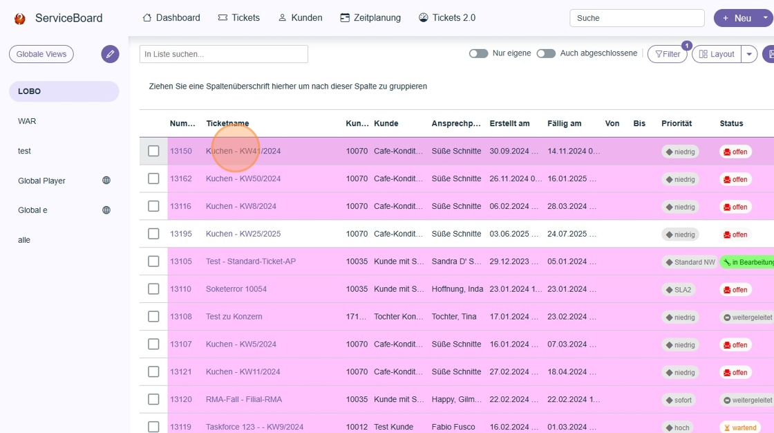Sort by Status column header
The width and height of the screenshot is (774, 433).
731,124
